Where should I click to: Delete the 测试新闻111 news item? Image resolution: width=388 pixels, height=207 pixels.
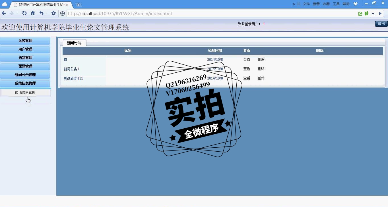coord(261,78)
